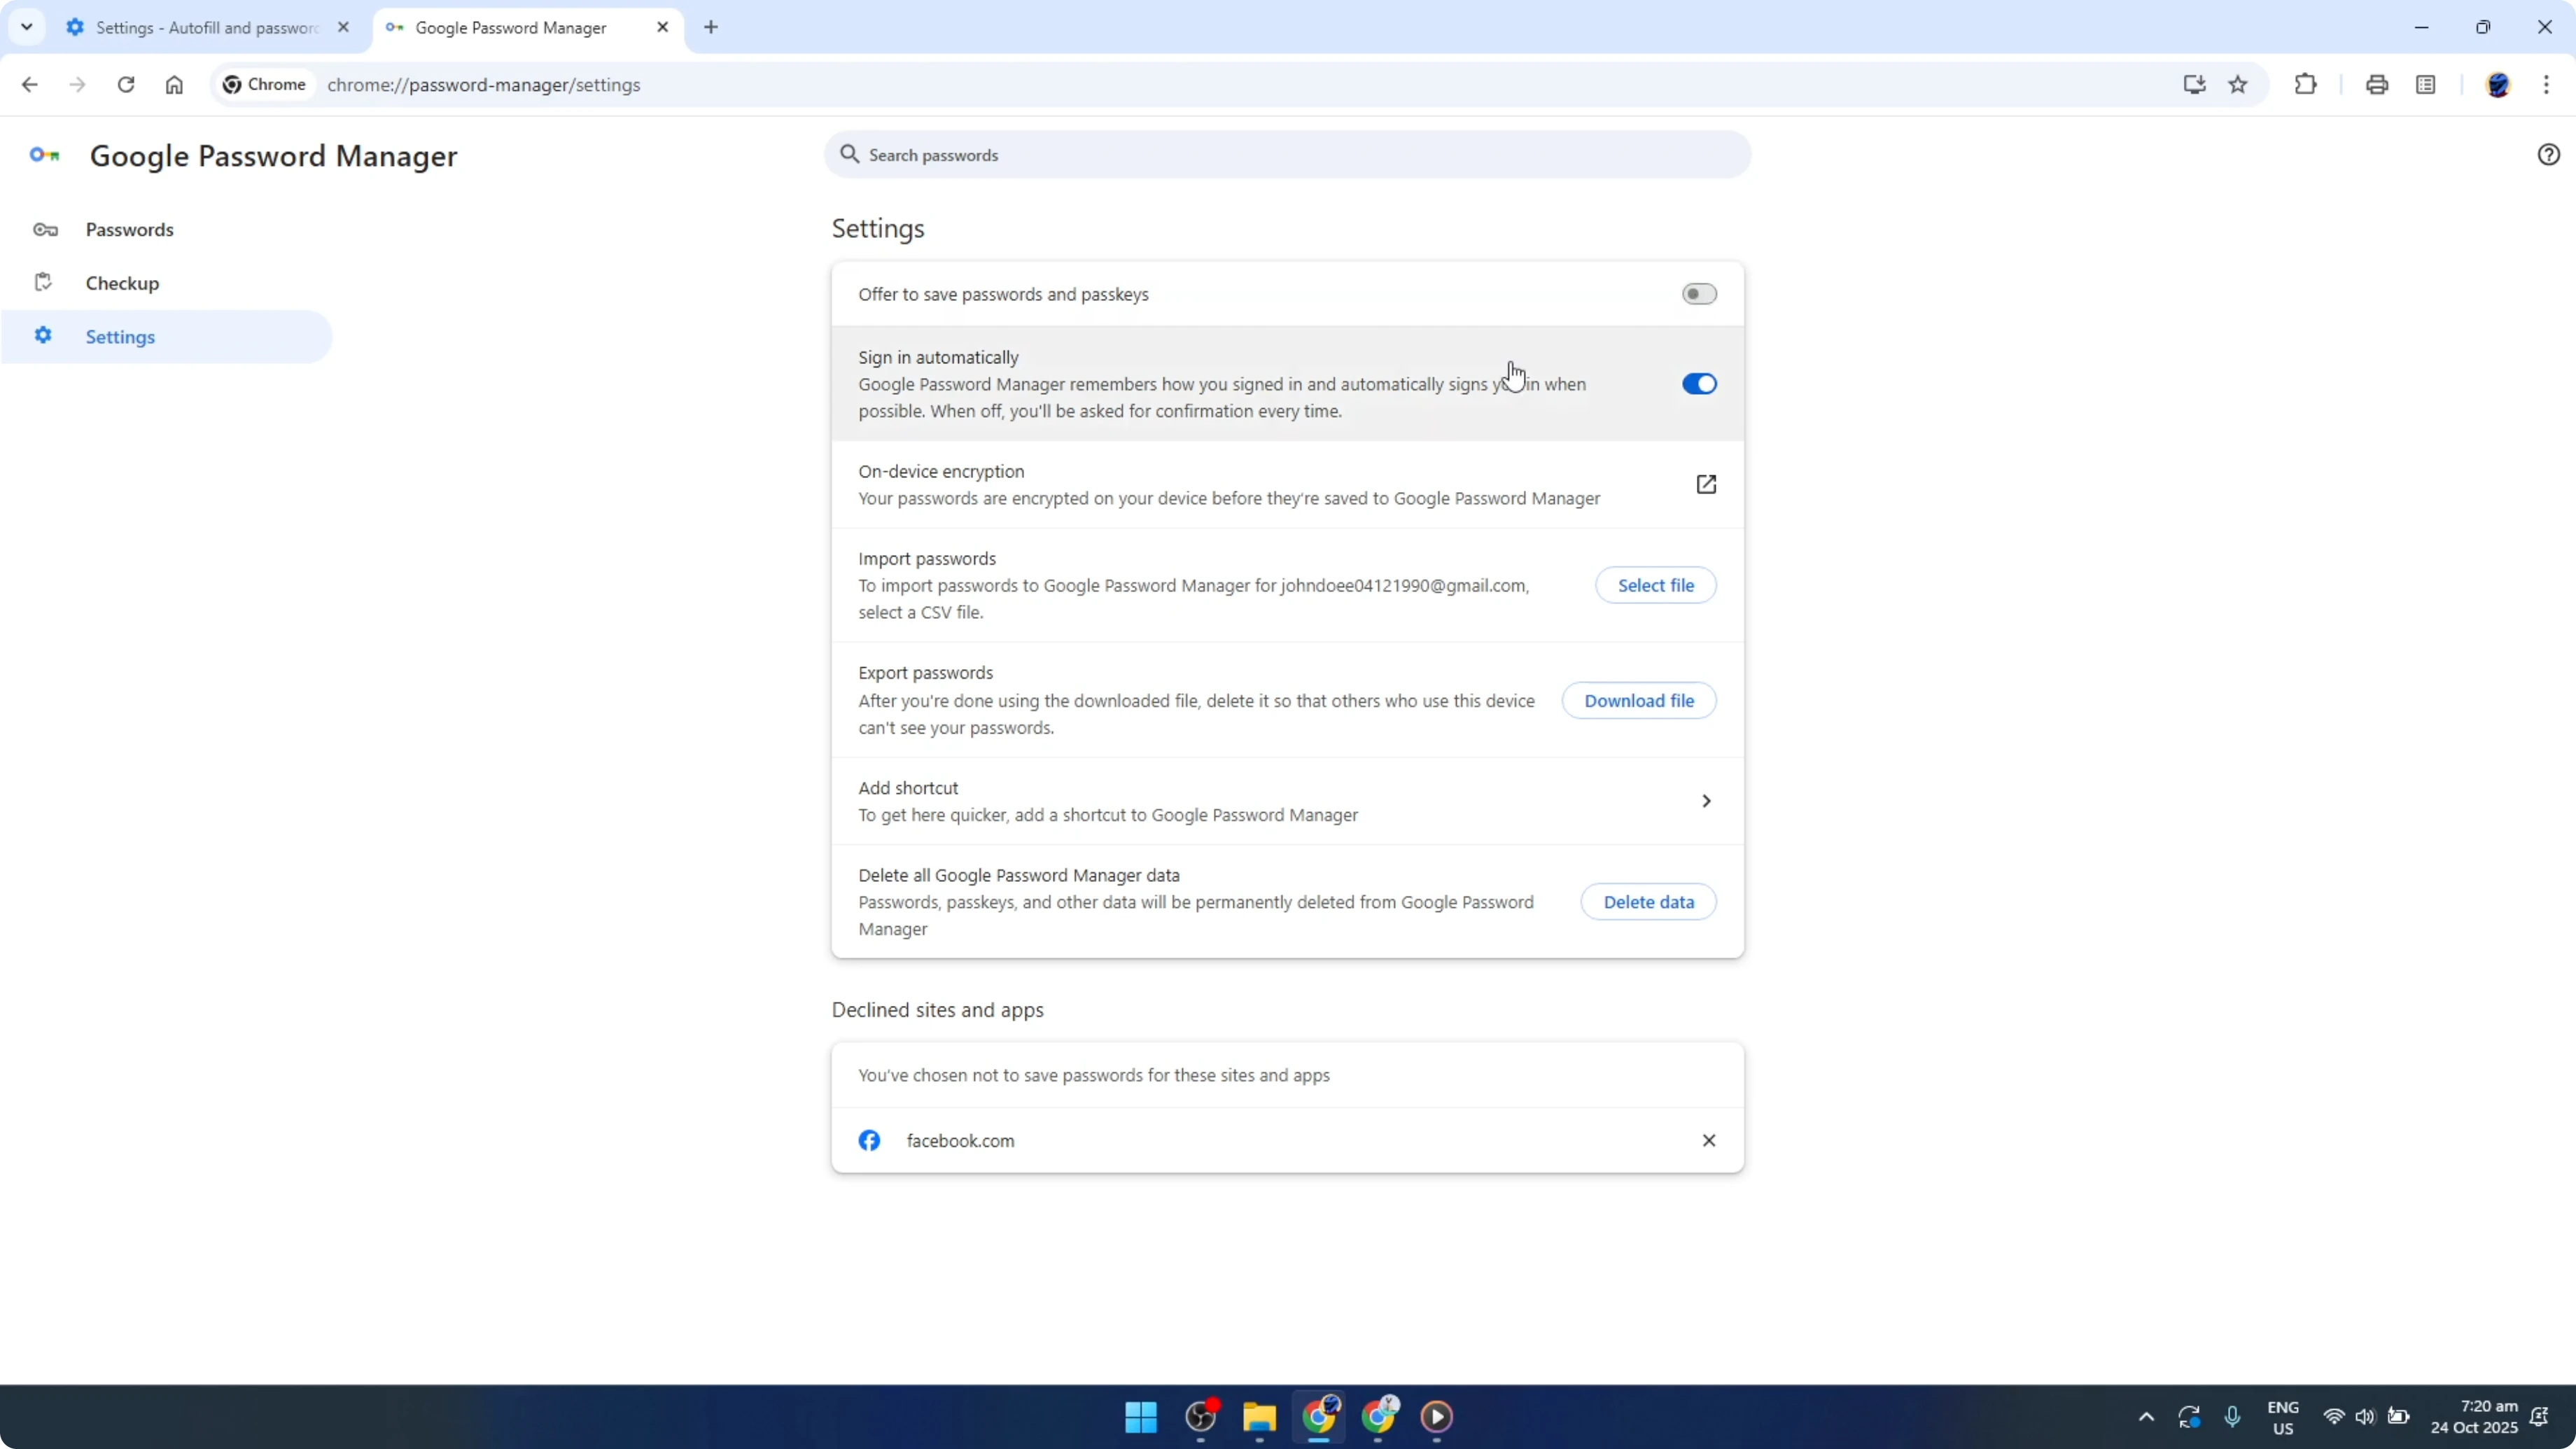The image size is (2576, 1449).
Task: Click the forward navigation arrow
Action: pyautogui.click(x=77, y=85)
